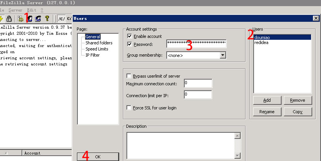Click the 'waiting for authentication' log line
This screenshot has height=161, width=321.
[36, 46]
